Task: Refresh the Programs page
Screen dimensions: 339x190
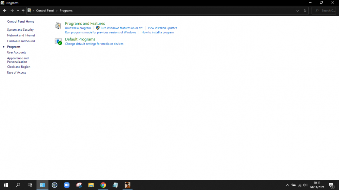Action: [305, 11]
